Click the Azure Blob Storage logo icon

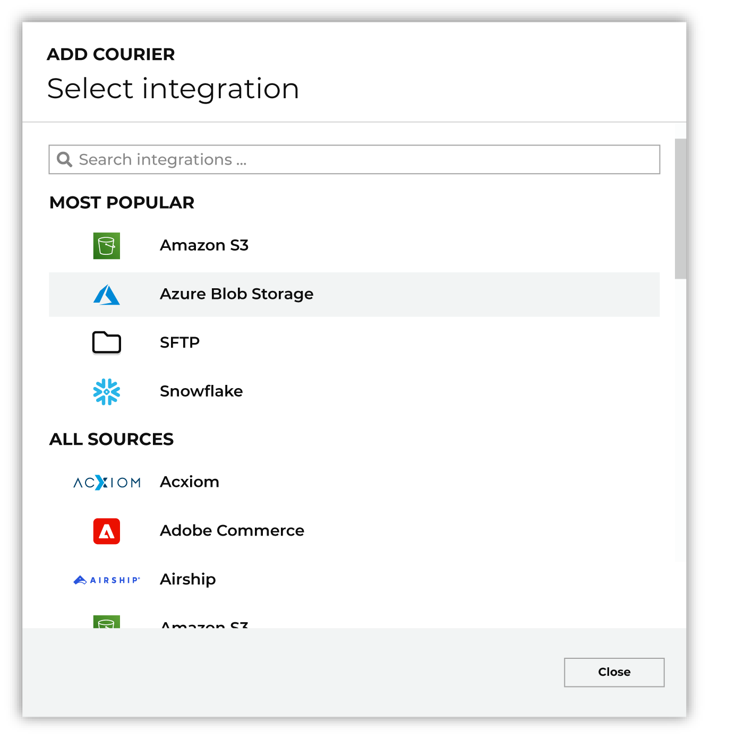[x=107, y=295]
